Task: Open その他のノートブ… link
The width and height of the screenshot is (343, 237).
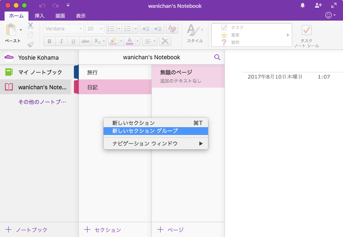Action: pos(42,102)
